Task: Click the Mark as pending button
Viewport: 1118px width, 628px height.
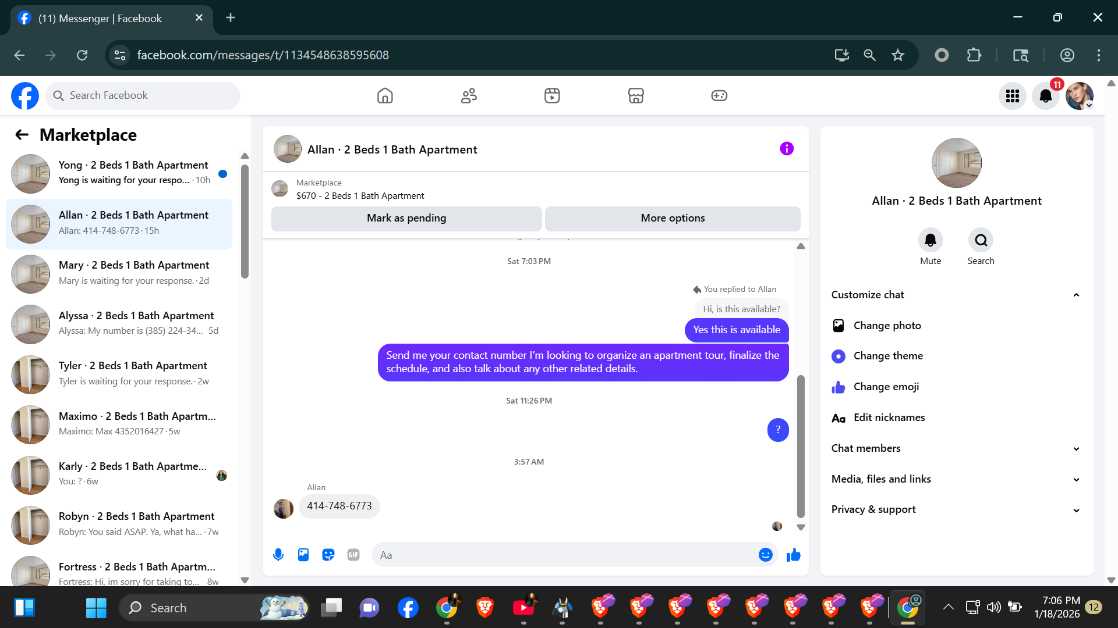Action: (x=406, y=218)
